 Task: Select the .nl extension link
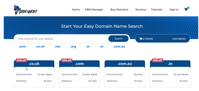point(101,46)
